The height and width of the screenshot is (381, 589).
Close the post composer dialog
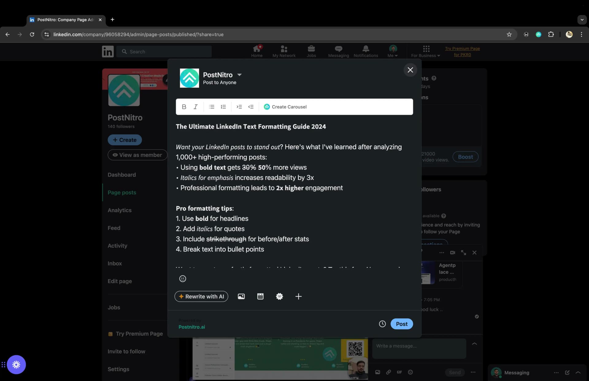[410, 70]
